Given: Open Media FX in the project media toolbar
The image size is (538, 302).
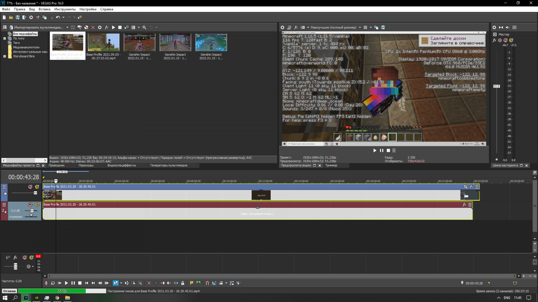Looking at the screenshot, I should tap(107, 28).
